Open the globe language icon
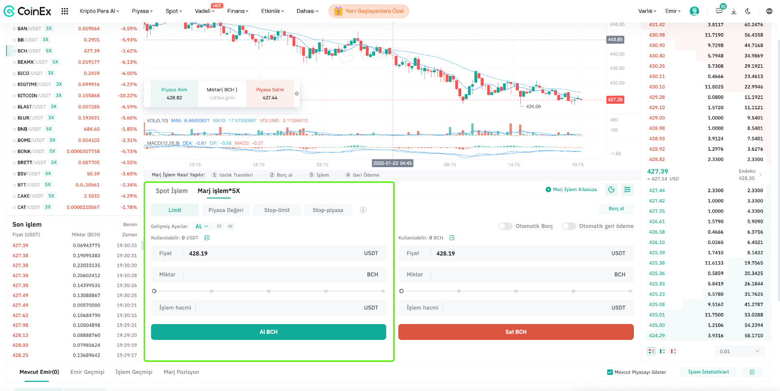 (769, 11)
